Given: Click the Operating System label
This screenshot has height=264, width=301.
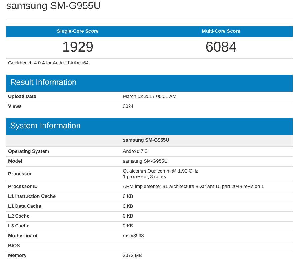Looking at the screenshot, I should click(x=28, y=151).
